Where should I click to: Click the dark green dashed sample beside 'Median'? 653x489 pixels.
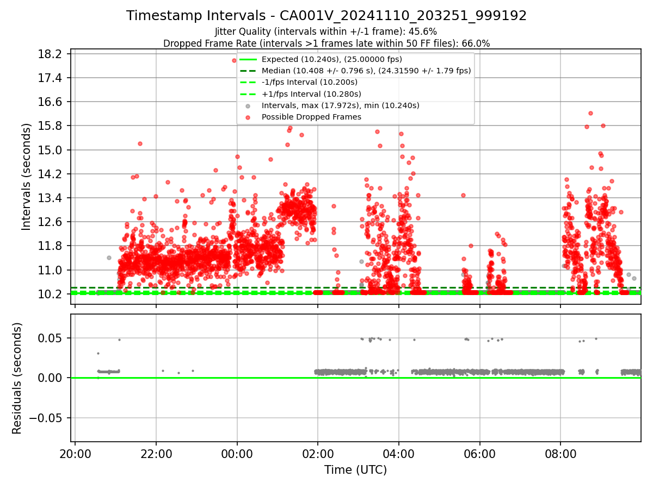point(248,71)
